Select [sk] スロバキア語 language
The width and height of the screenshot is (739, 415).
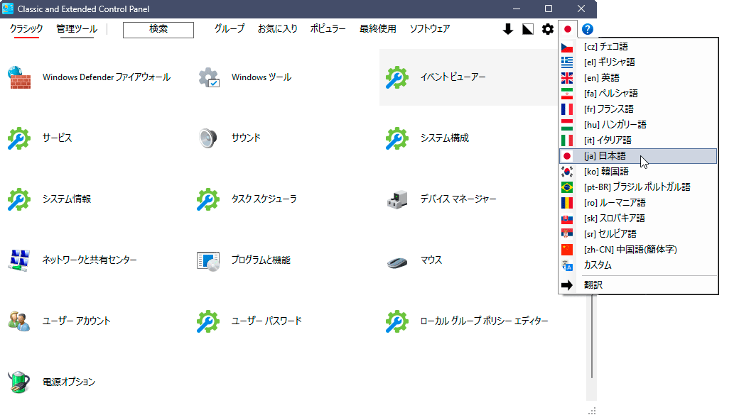click(638, 218)
